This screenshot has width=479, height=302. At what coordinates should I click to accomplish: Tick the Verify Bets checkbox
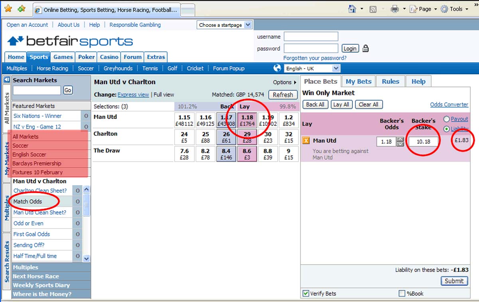[x=306, y=294]
